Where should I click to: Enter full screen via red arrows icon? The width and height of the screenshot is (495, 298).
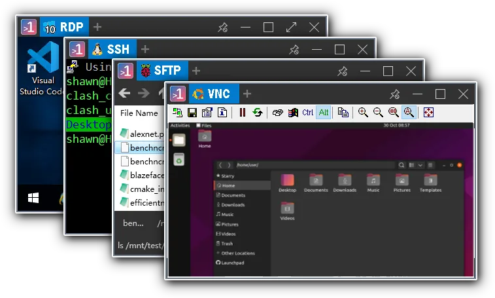coord(428,112)
